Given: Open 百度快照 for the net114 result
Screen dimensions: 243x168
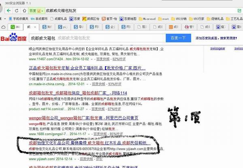Looking at the screenshot, I should pos(98,109).
